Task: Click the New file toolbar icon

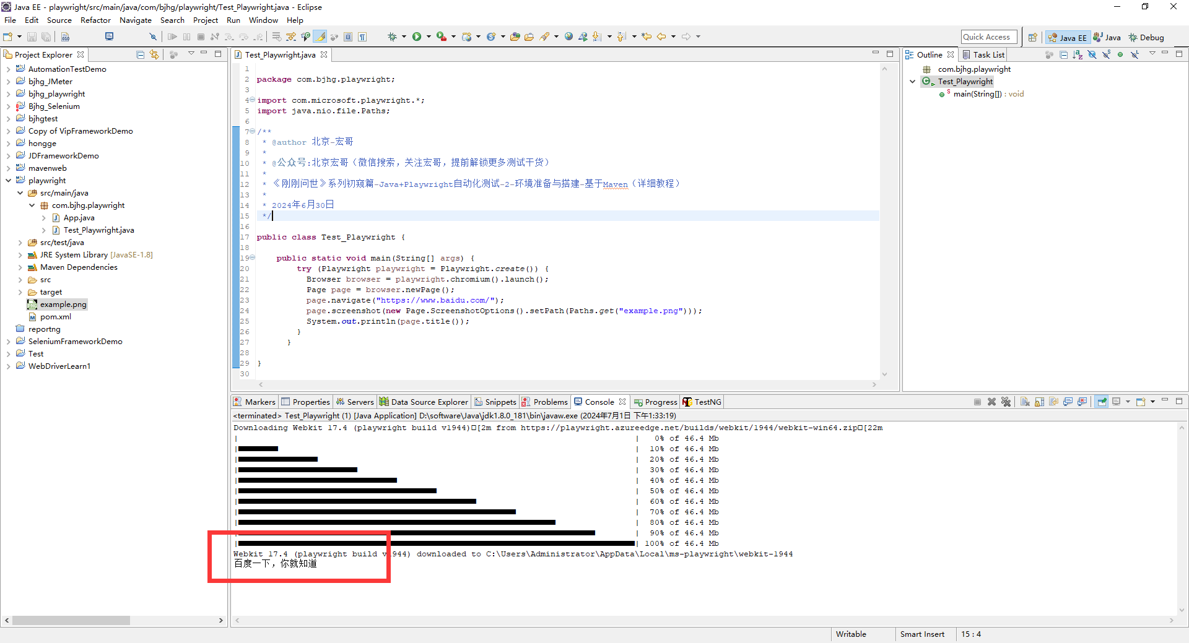Action: coord(7,37)
